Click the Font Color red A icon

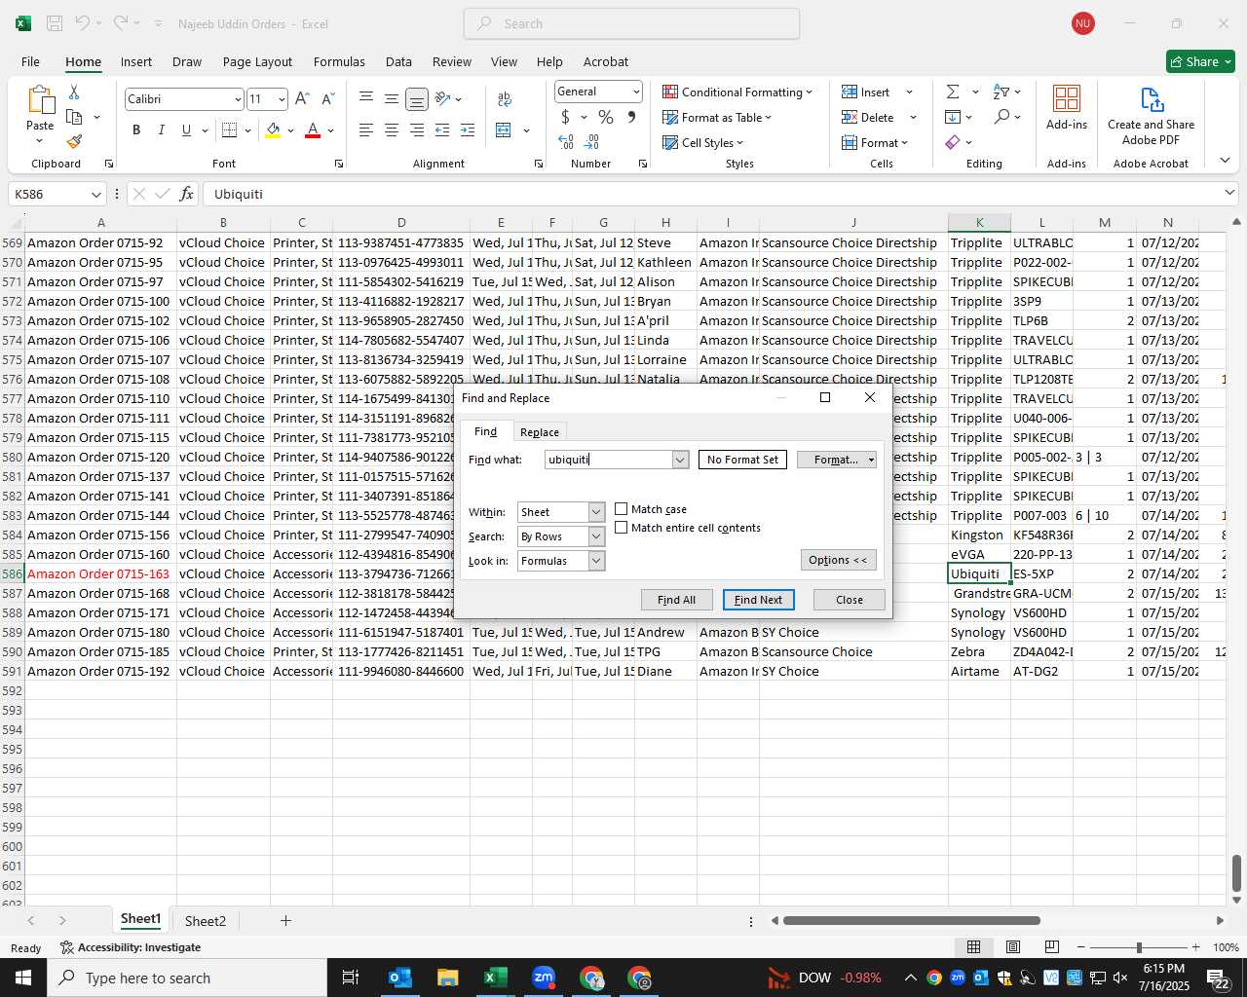313,129
